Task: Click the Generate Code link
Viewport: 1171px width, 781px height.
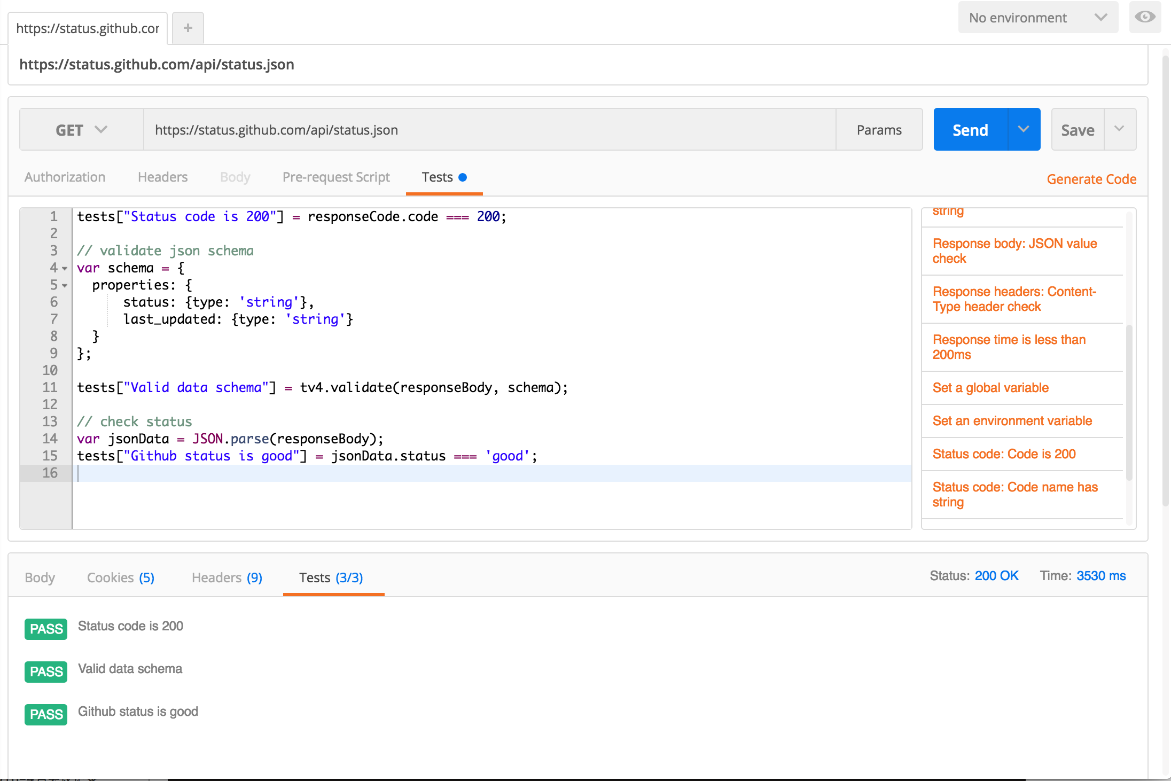Action: pyautogui.click(x=1091, y=179)
